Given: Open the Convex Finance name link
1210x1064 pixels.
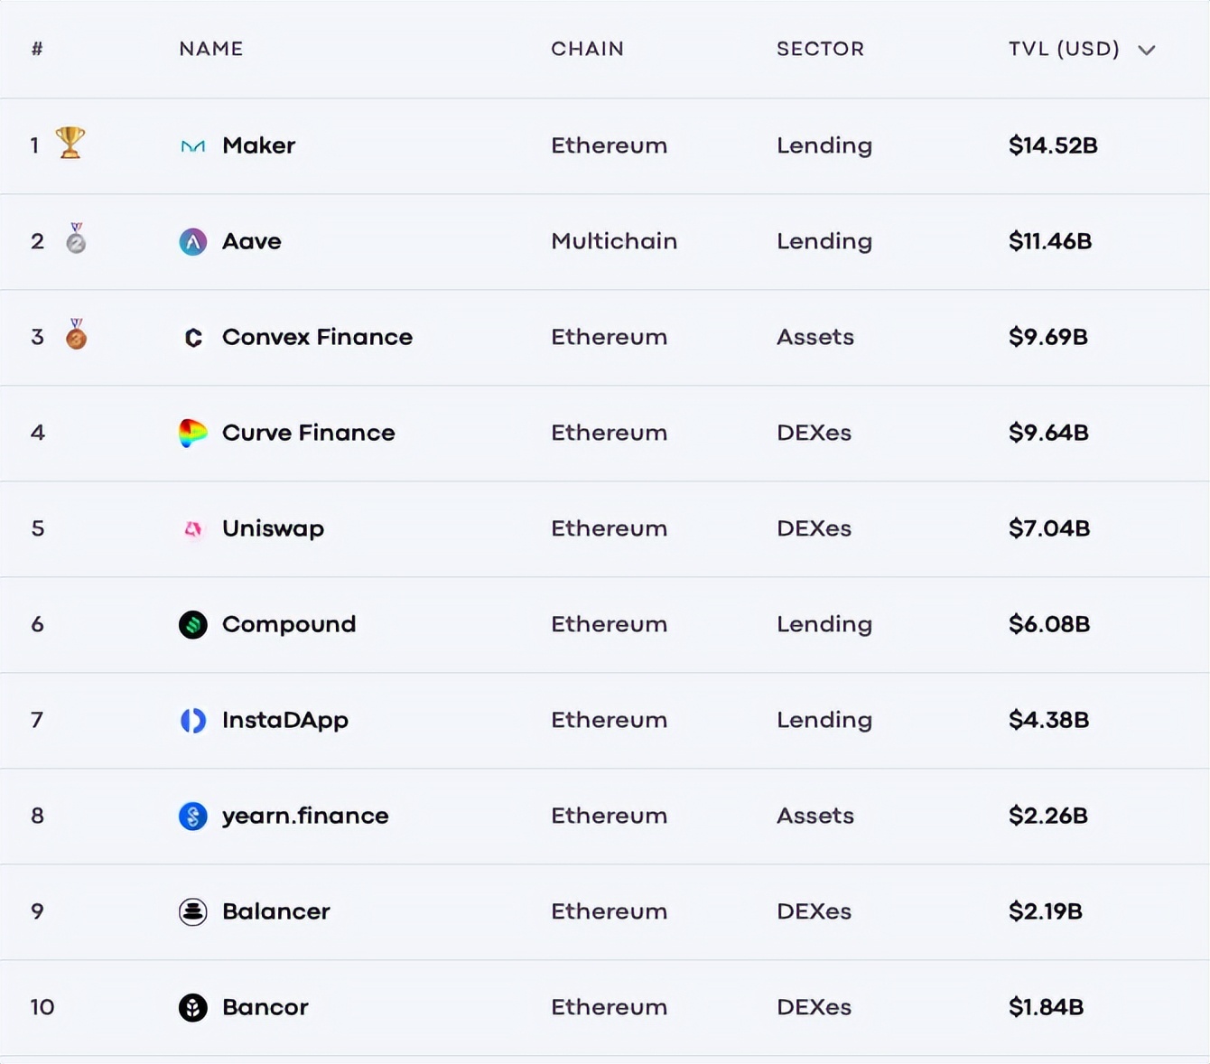Looking at the screenshot, I should coord(317,337).
